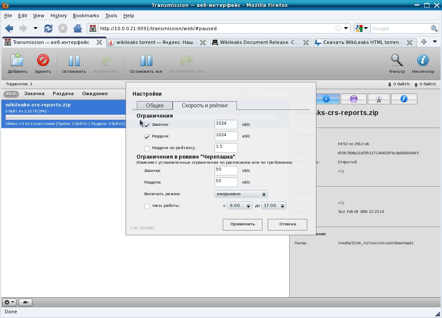The image size is (442, 318).
Task: Click the Добавить (add torrent) icon
Action: point(17,61)
